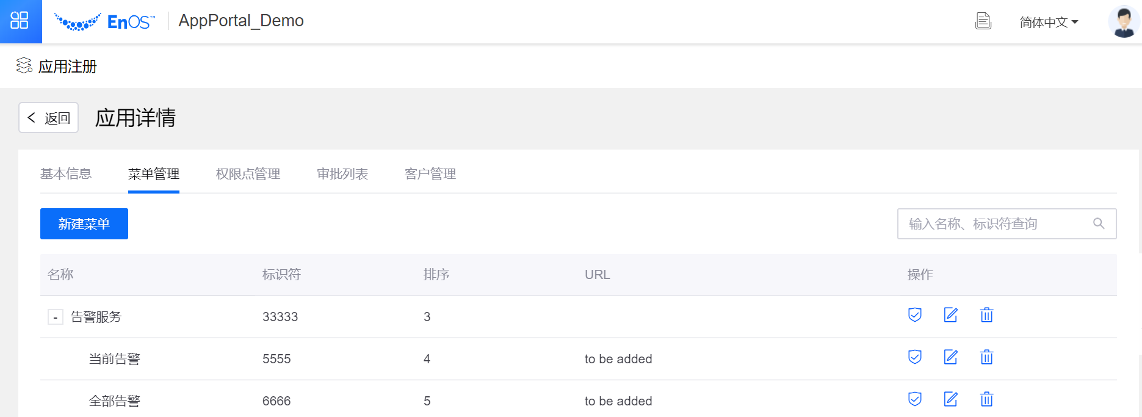Delete the 当前告警 menu row

coord(986,357)
